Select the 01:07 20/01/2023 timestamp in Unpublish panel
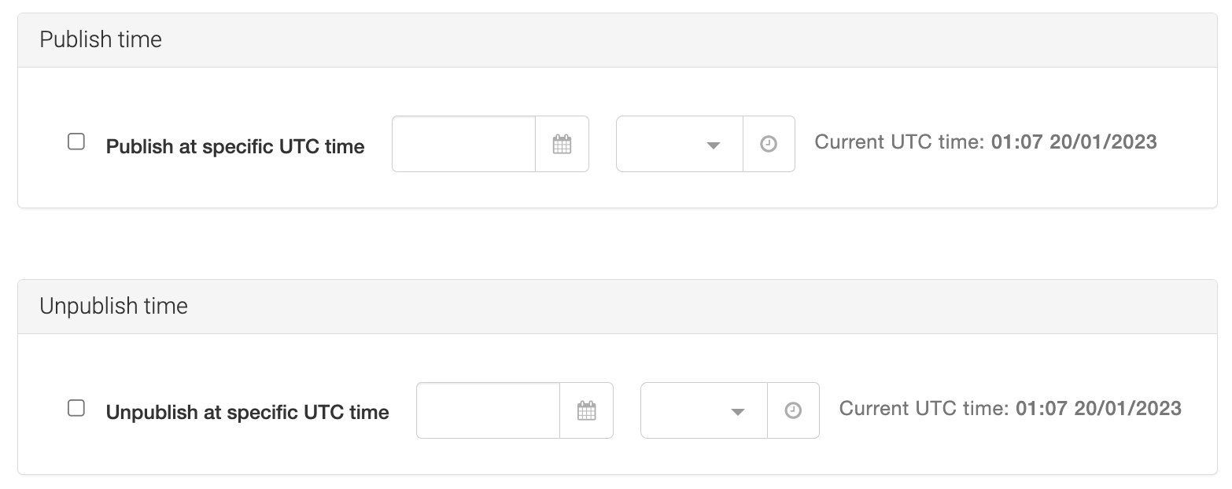Viewport: 1232px width, 489px height. [1098, 409]
